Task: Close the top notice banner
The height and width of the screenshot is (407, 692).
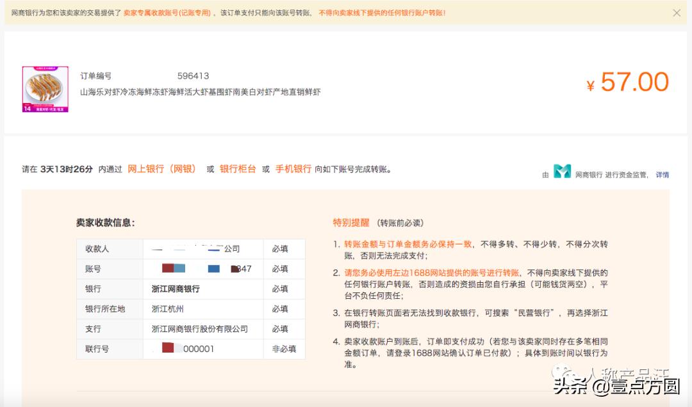Action: tap(677, 12)
